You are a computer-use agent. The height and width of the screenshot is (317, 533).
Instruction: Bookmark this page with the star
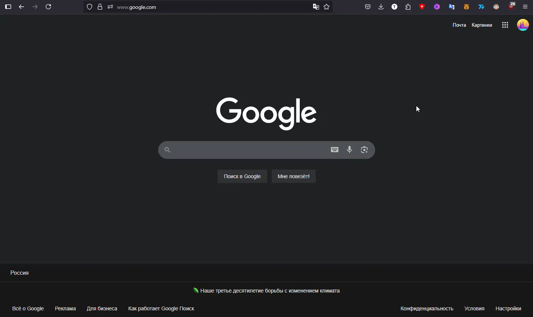(x=326, y=7)
